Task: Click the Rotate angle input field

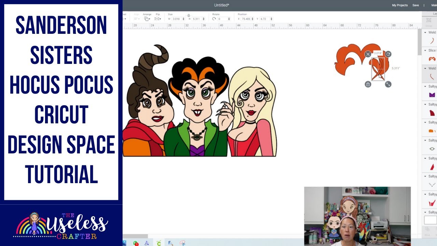Action: [x=223, y=19]
